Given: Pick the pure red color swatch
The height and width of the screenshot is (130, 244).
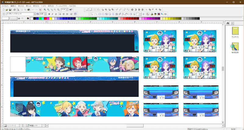Looking at the screenshot, I should pos(45,19).
